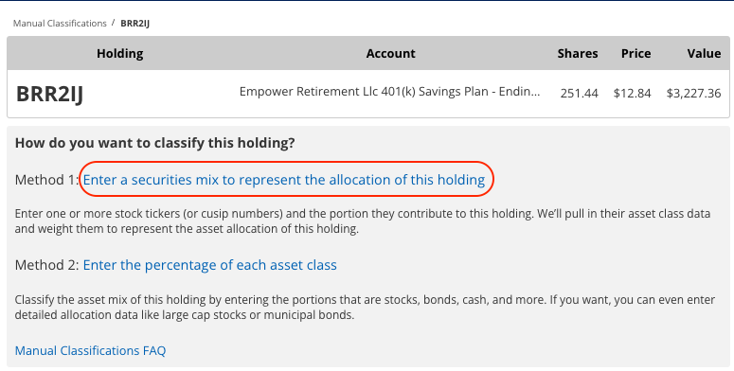Click the 'Method 1:' label text
This screenshot has width=734, height=371.
click(47, 180)
